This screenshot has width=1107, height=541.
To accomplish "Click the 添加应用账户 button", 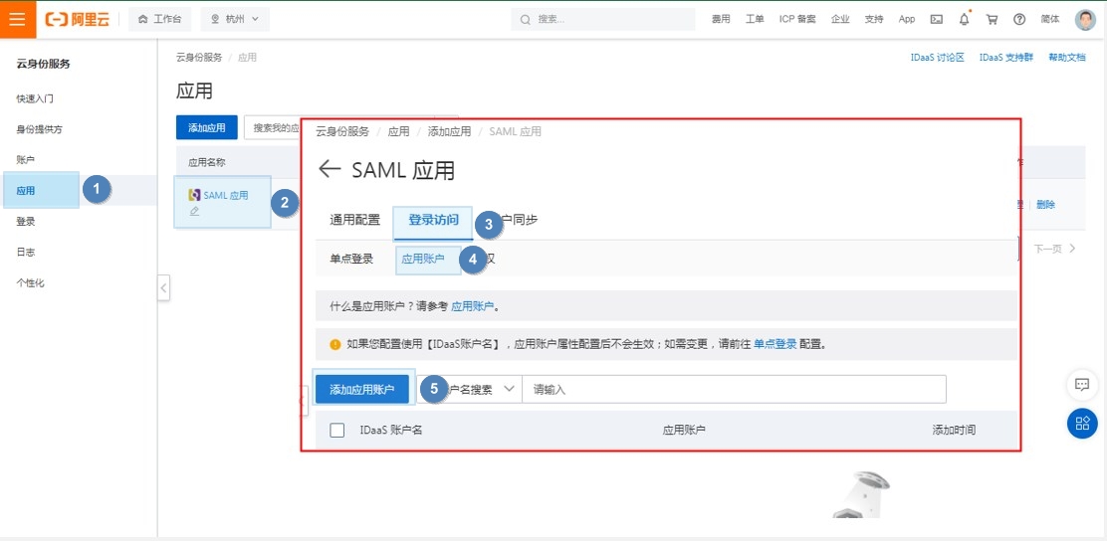I will (361, 389).
